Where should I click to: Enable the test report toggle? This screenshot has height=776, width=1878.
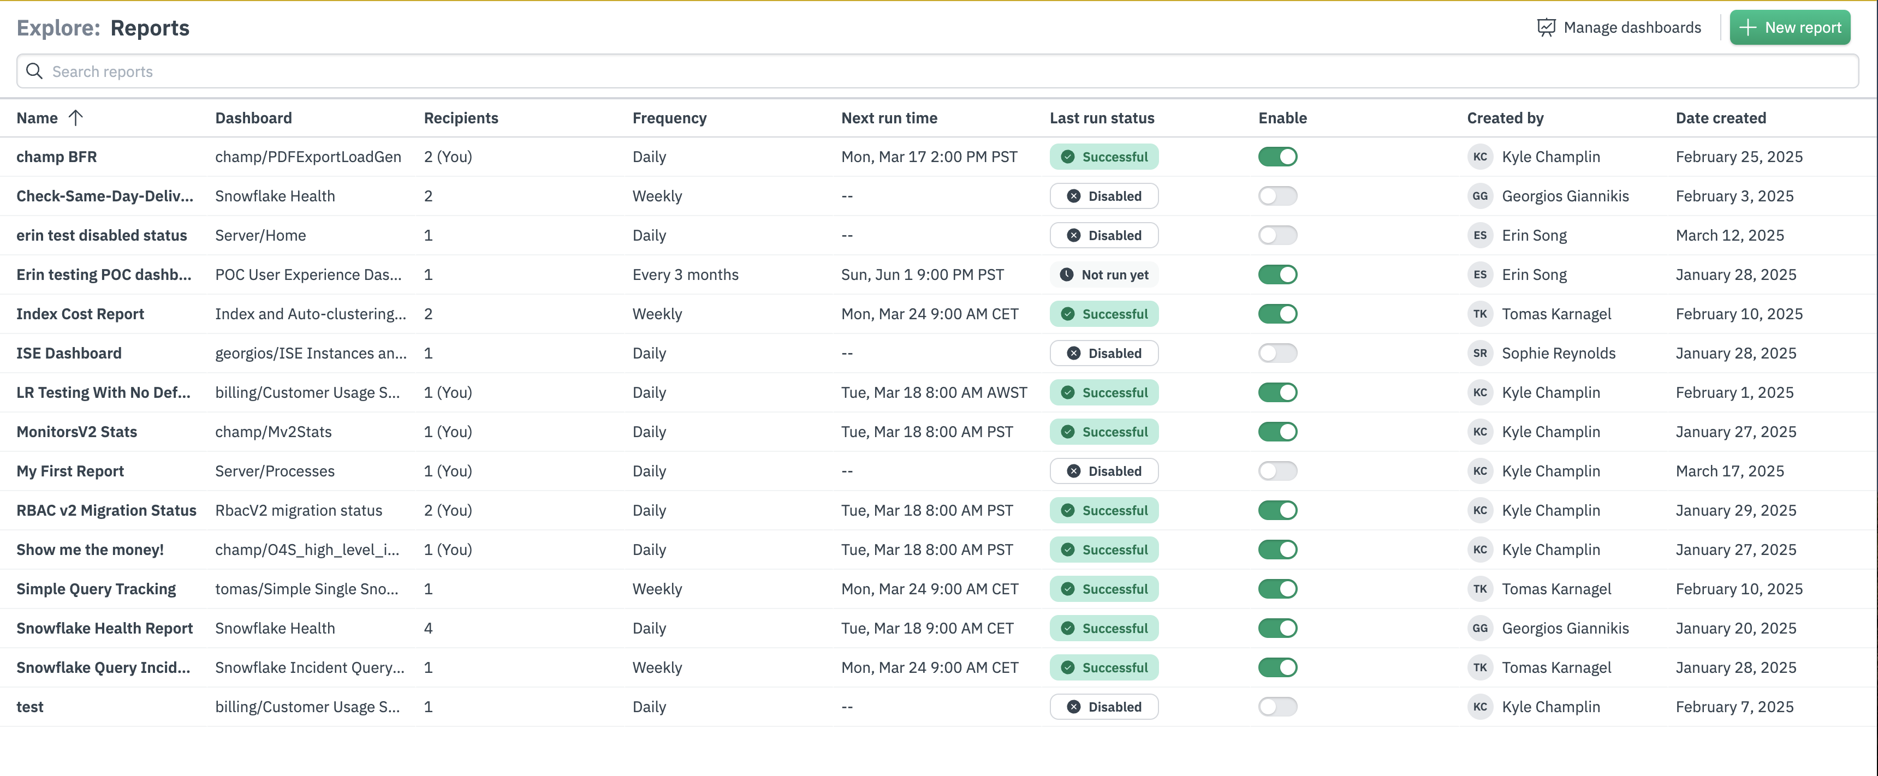[x=1277, y=707]
